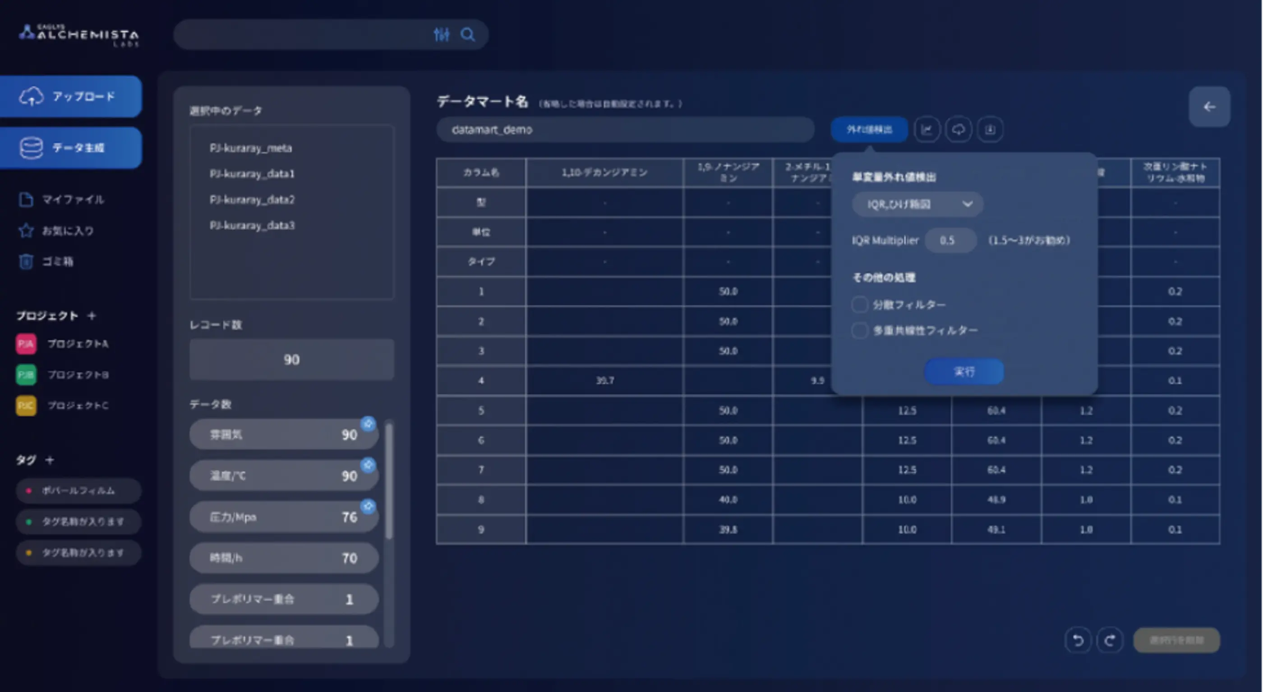Click the back arrow button
The height and width of the screenshot is (692, 1263).
[x=1208, y=107]
